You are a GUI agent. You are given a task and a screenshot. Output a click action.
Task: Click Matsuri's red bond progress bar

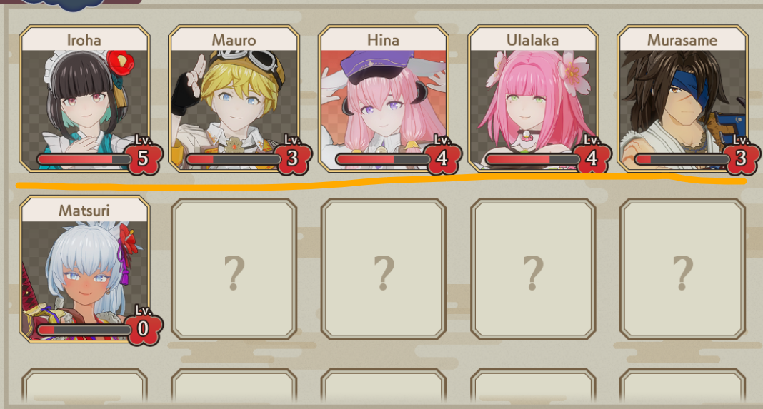83,330
